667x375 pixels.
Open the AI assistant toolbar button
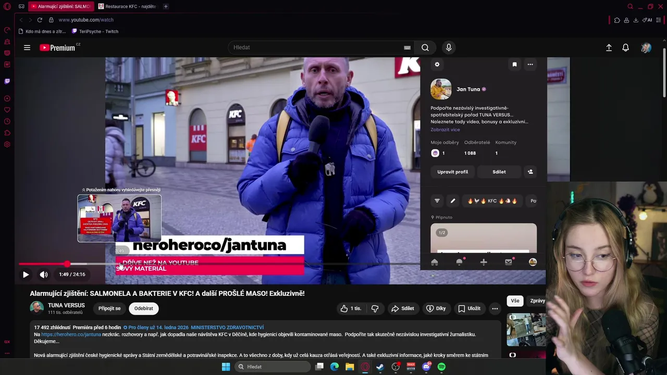(x=647, y=20)
